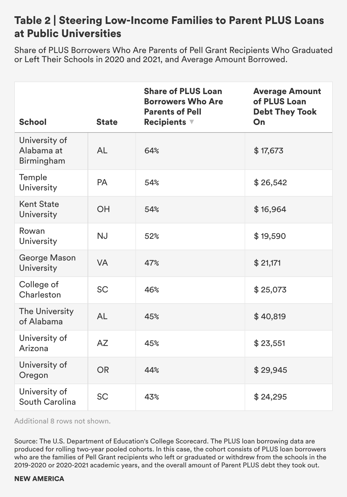
Task: Select George Mason University's 47% value
Action: click(152, 263)
